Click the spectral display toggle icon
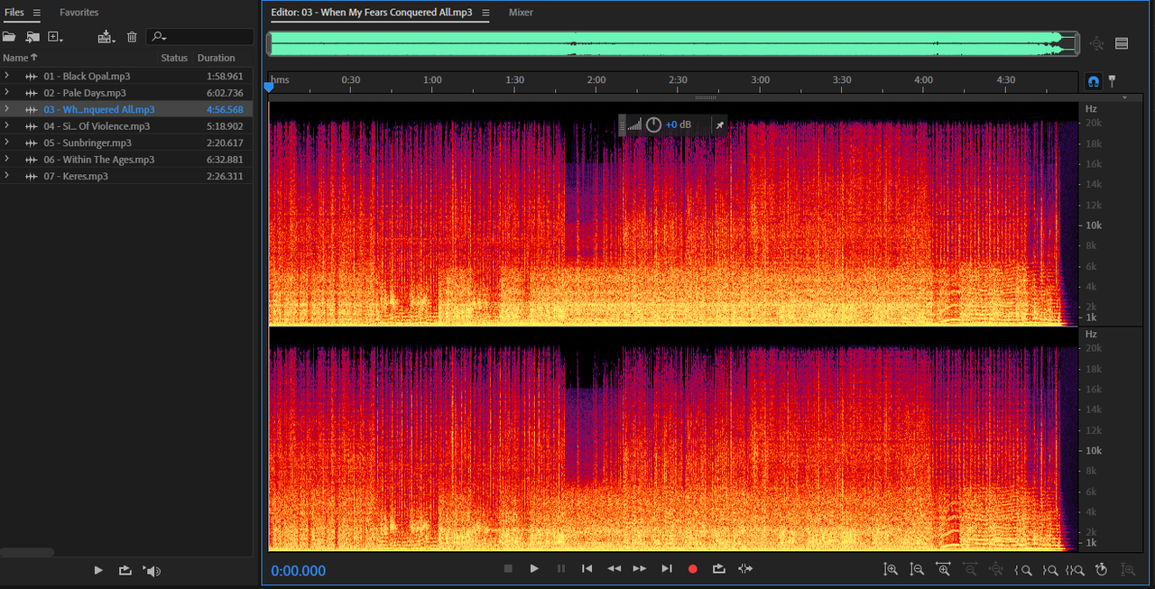Screen dimensions: 1155x589 coord(1122,43)
